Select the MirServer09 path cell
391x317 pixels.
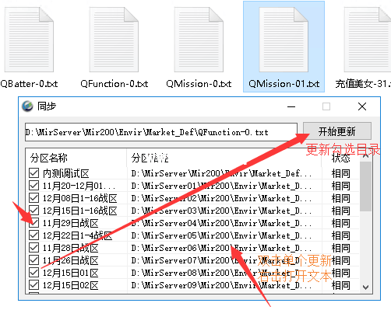[x=221, y=285]
